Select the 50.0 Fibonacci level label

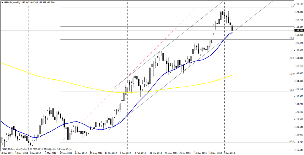[292, 73]
